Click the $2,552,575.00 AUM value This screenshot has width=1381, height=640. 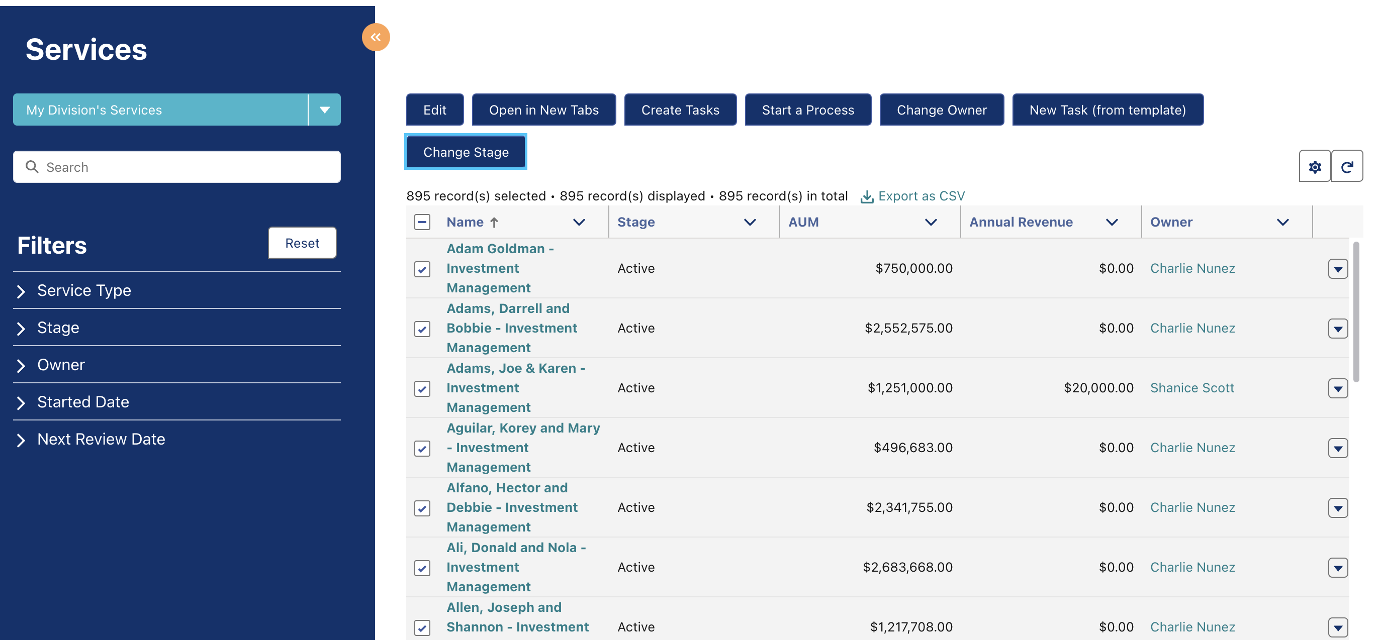click(x=909, y=329)
